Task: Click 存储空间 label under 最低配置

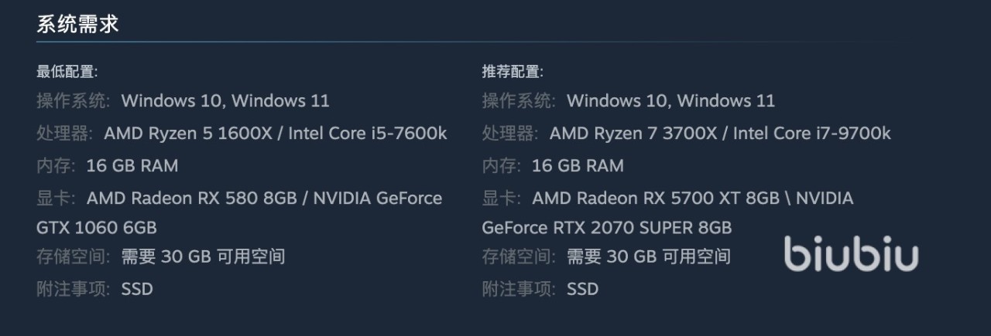Action: (74, 256)
